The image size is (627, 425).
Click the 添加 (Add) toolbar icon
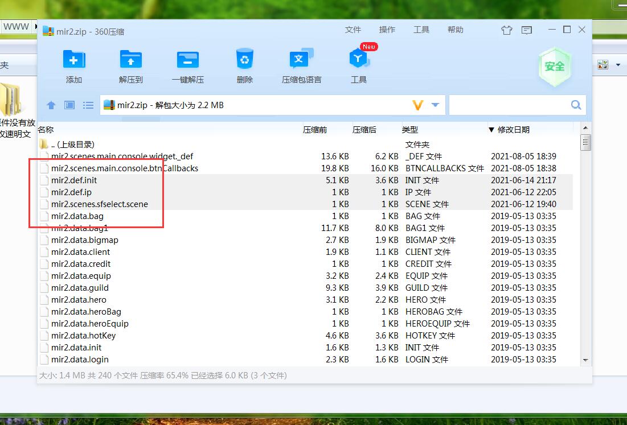[74, 60]
